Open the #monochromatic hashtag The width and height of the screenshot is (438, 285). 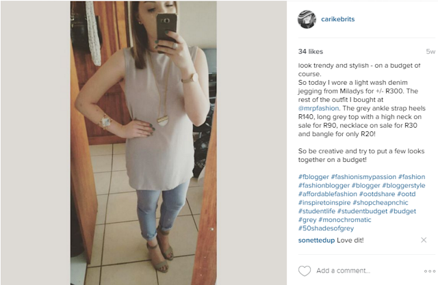pos(345,220)
